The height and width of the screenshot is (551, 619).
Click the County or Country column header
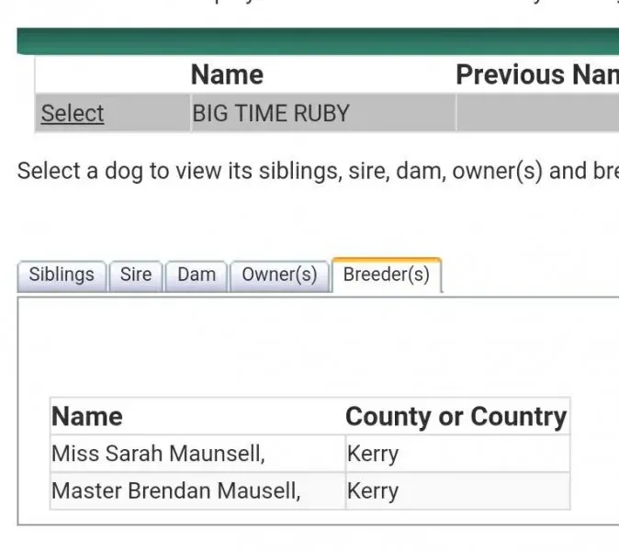coord(456,417)
